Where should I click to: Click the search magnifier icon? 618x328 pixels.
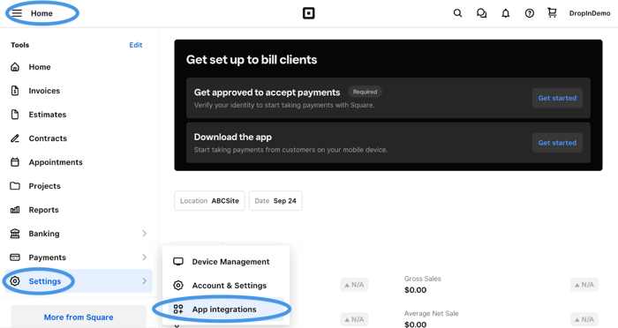457,13
